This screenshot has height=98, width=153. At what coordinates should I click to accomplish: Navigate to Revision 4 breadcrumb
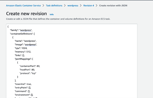click(x=89, y=6)
